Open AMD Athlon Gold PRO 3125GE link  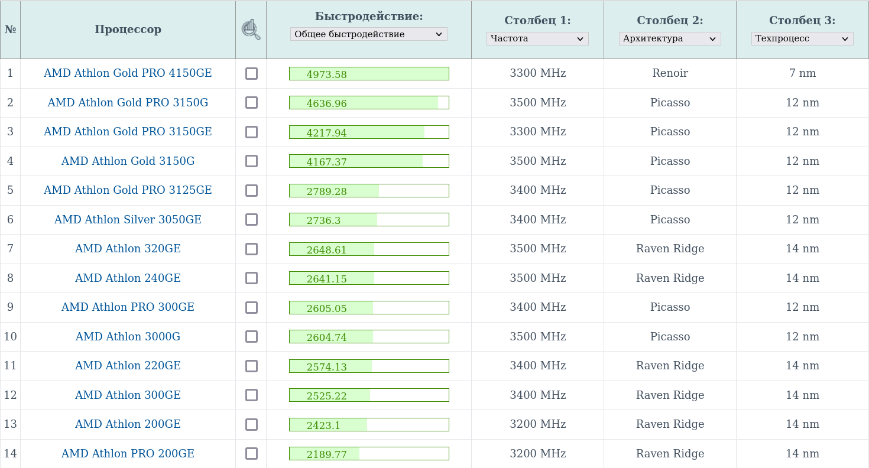tap(128, 190)
